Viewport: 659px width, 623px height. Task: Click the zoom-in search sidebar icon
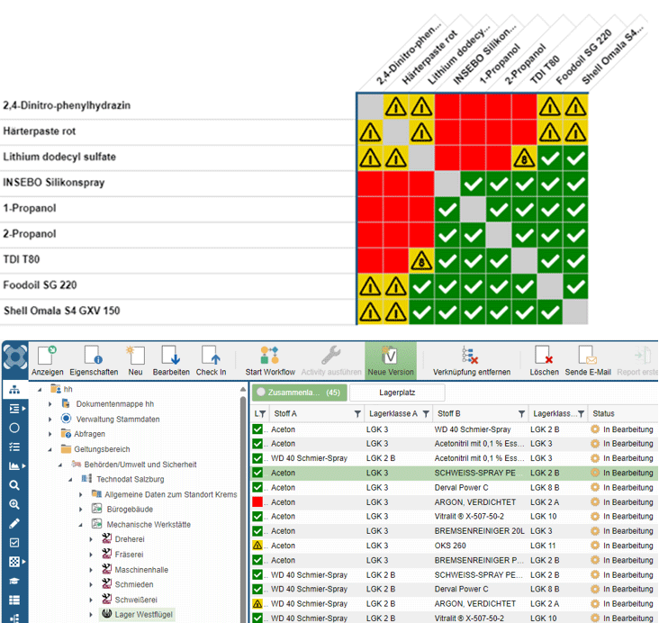point(14,504)
